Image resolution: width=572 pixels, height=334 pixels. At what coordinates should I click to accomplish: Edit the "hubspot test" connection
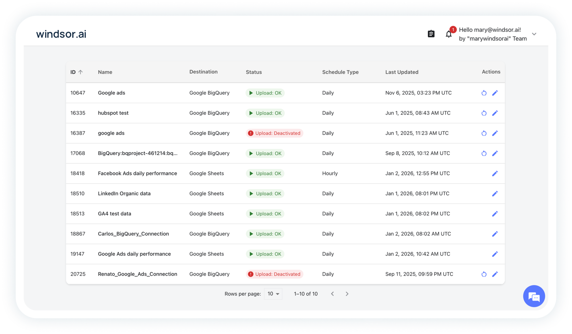495,113
